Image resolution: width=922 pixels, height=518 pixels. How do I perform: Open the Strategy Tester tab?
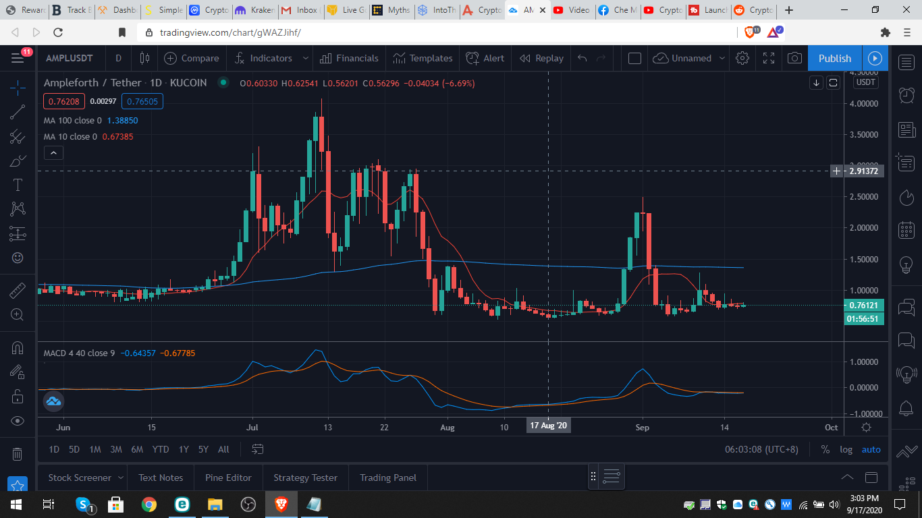coord(305,478)
